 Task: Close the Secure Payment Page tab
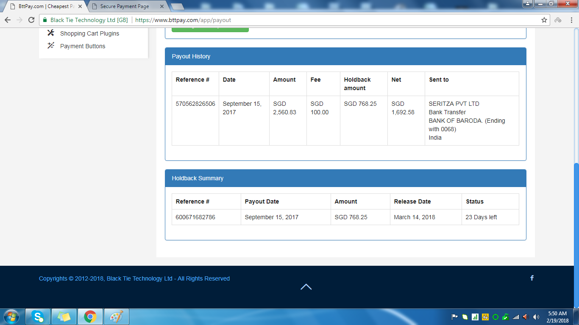click(163, 6)
